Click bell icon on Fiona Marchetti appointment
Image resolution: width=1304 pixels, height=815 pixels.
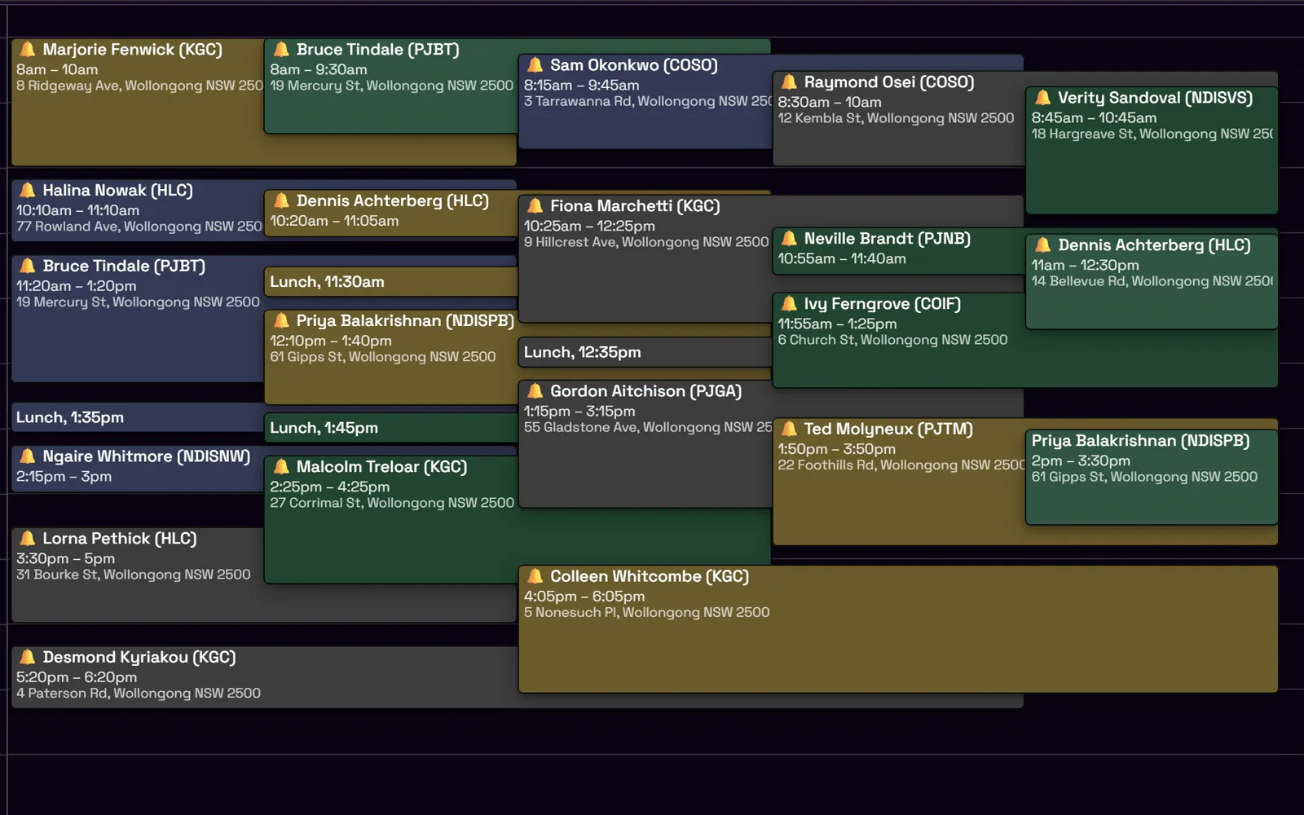[x=535, y=206]
